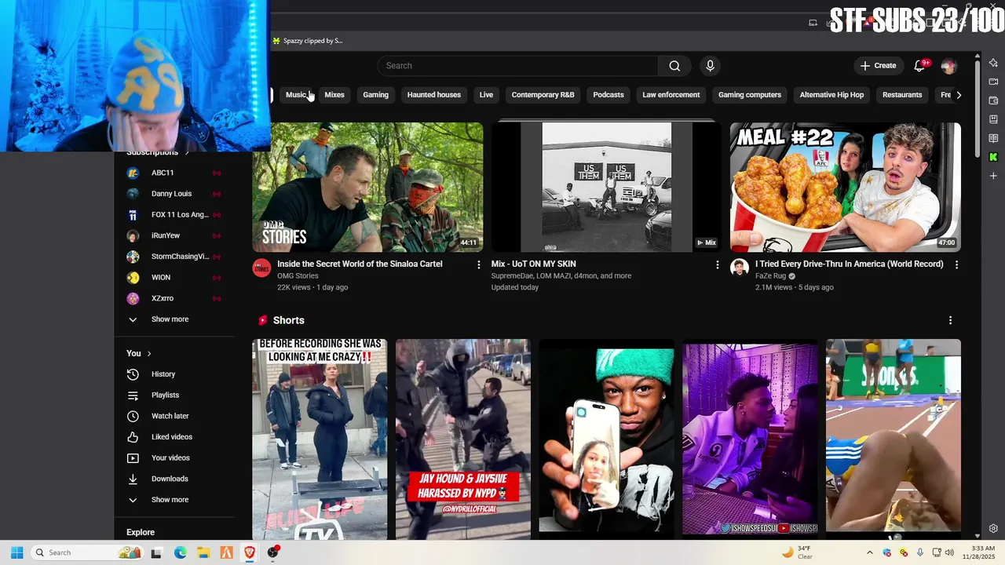Open 'I Tried Every Drive-Thru In America' title
This screenshot has width=1005, height=565.
pos(850,264)
